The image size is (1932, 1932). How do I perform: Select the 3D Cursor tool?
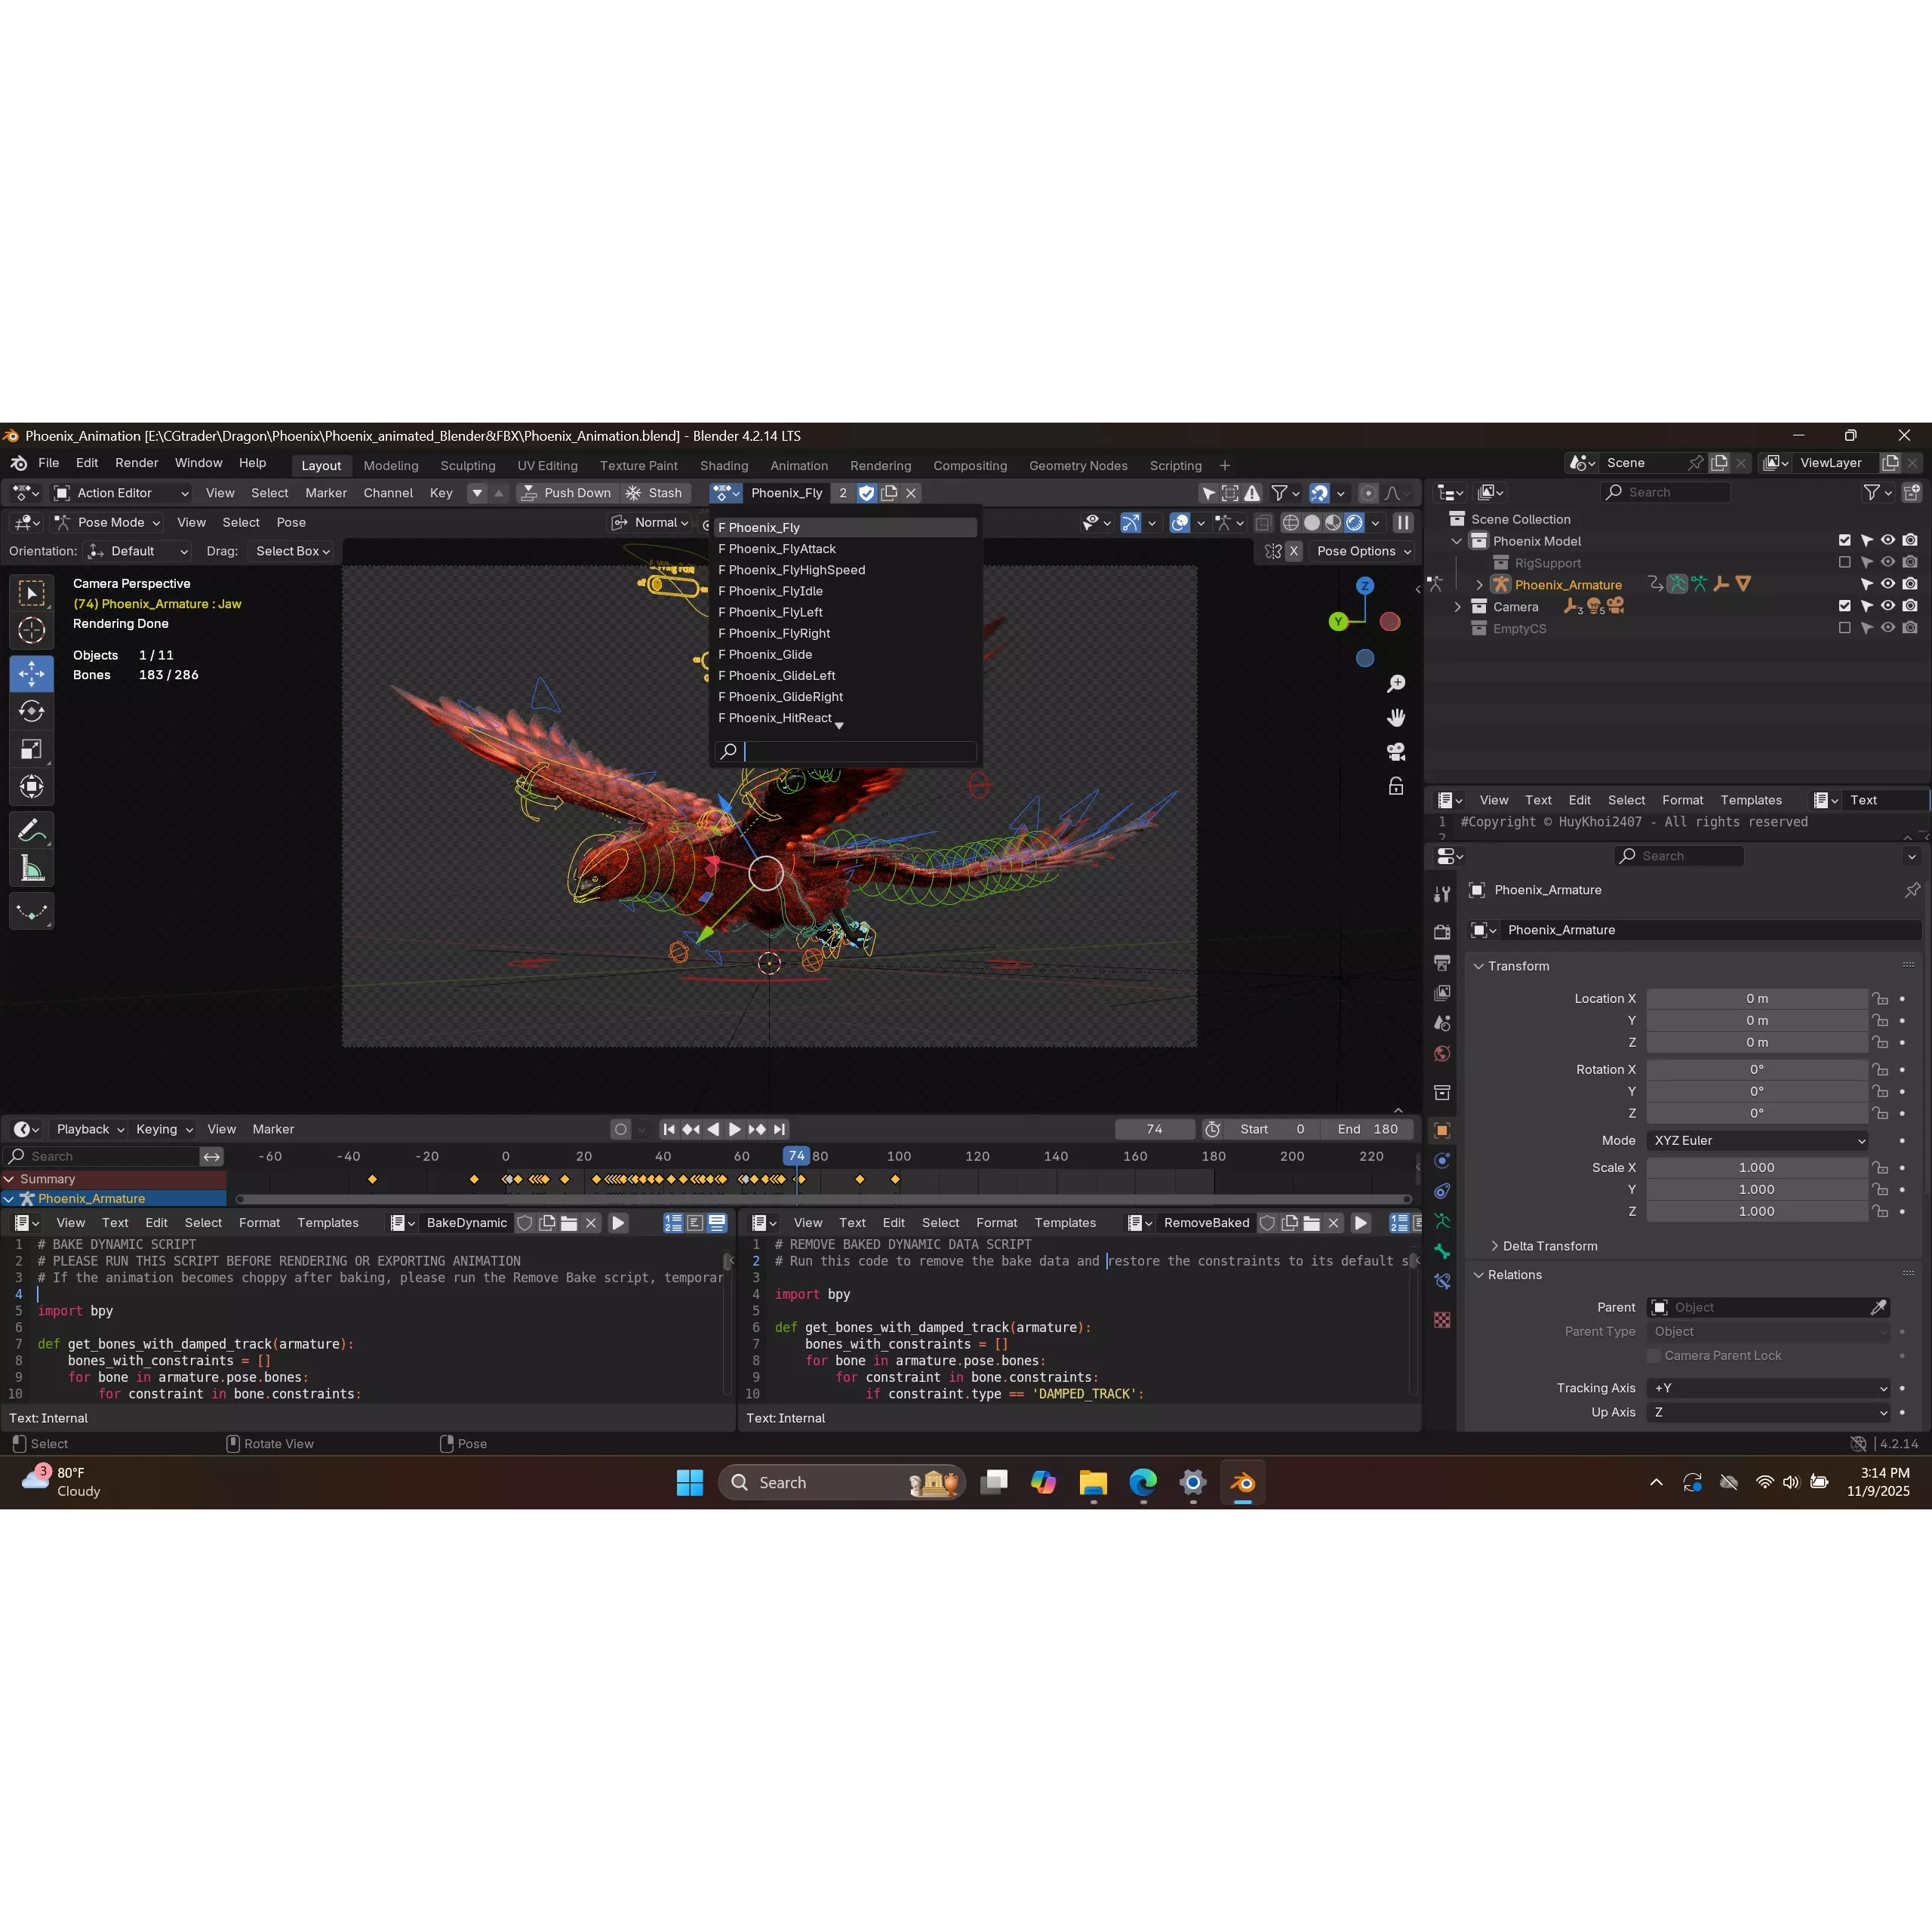(31, 631)
